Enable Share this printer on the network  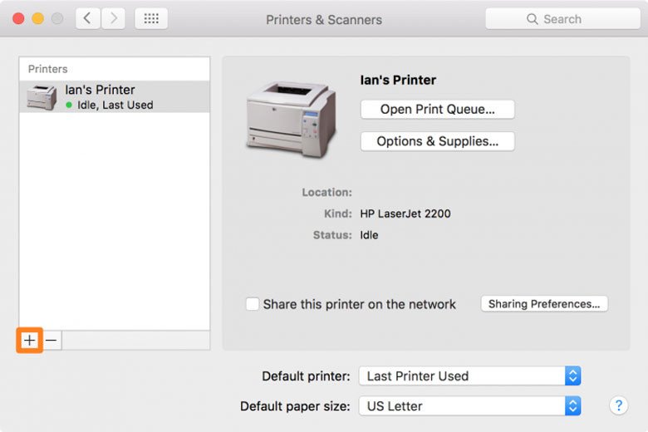click(253, 304)
